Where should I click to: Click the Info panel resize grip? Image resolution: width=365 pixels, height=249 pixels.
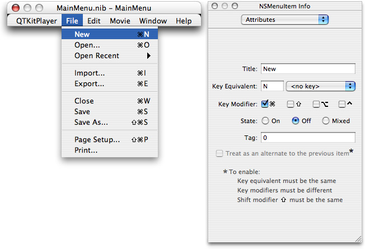click(x=358, y=239)
